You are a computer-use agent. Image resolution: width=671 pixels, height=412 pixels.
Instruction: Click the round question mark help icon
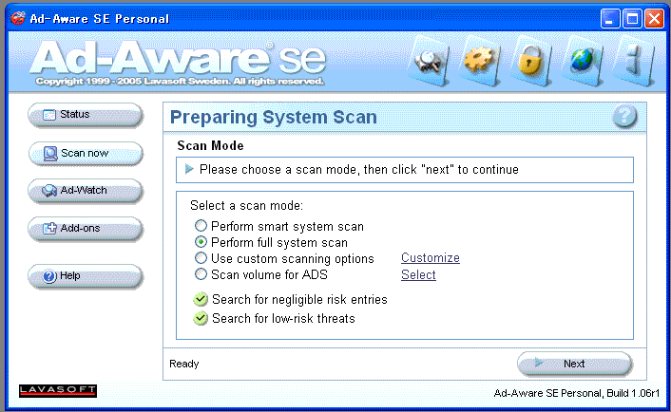(x=624, y=117)
